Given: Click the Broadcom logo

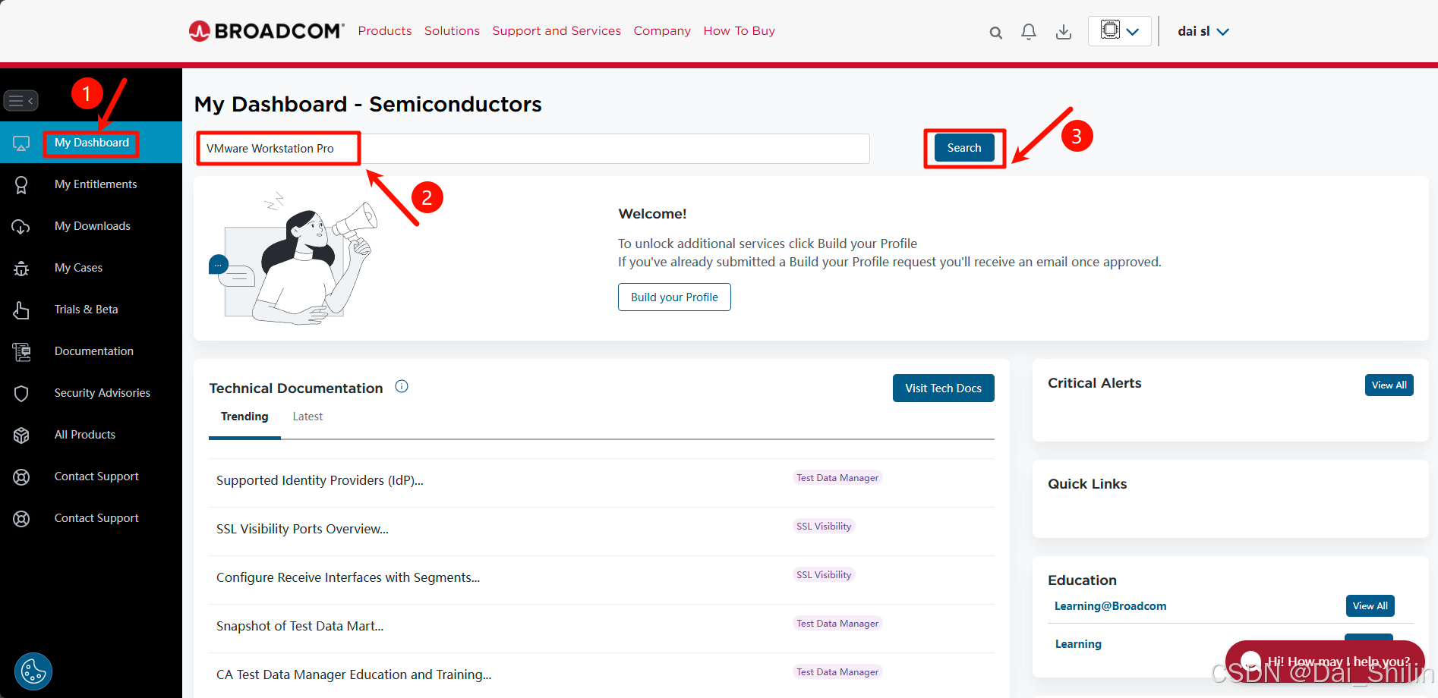Looking at the screenshot, I should coord(266,31).
